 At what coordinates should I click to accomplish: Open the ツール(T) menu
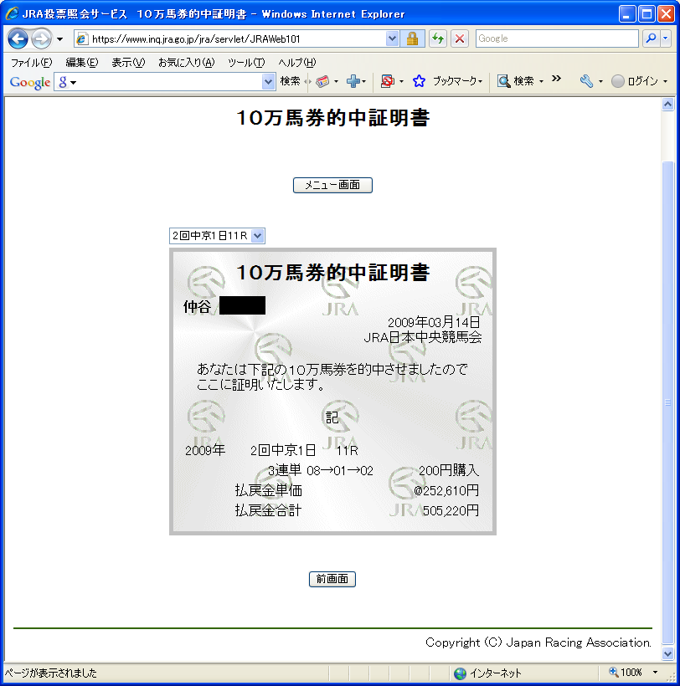tap(246, 63)
